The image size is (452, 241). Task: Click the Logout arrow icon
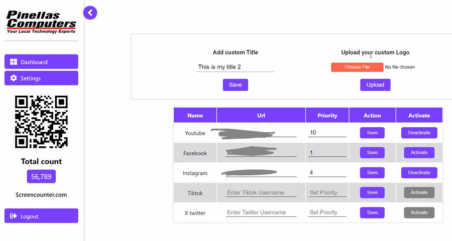click(14, 216)
